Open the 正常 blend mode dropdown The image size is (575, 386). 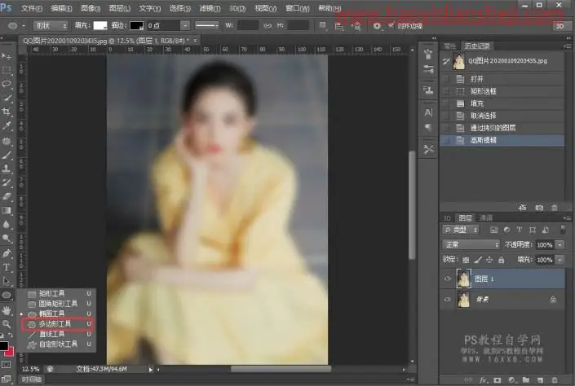[x=471, y=244]
